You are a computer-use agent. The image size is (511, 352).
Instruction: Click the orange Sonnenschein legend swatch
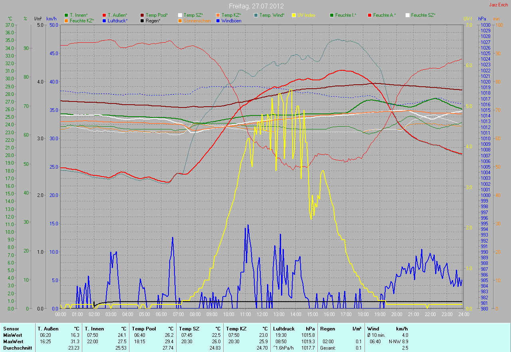click(x=180, y=20)
